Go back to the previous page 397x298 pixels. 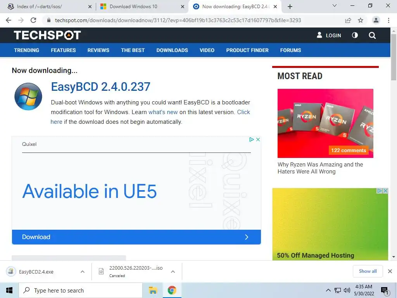coord(9,20)
